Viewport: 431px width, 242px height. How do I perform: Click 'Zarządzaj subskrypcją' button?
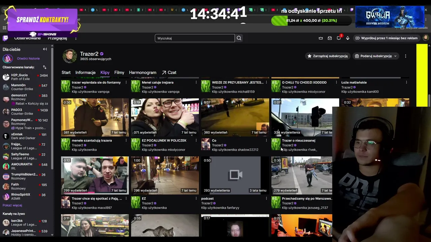pyautogui.click(x=328, y=56)
